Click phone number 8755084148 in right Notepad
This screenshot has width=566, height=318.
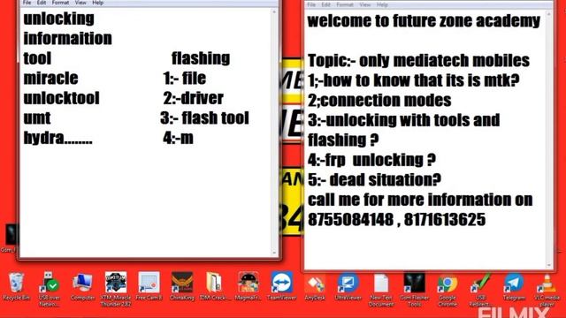coord(350,219)
